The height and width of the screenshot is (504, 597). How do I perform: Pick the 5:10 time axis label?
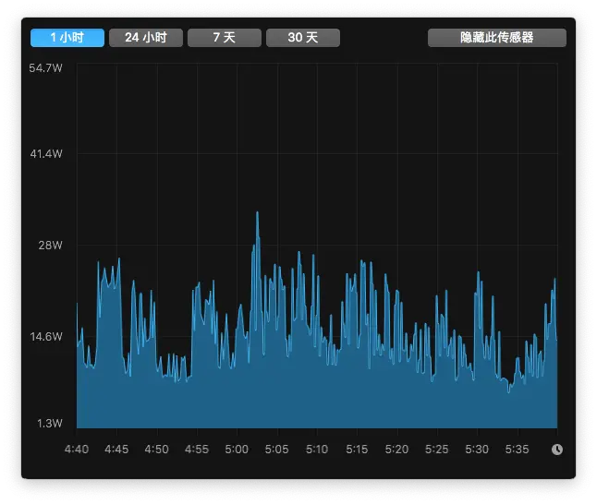point(317,450)
